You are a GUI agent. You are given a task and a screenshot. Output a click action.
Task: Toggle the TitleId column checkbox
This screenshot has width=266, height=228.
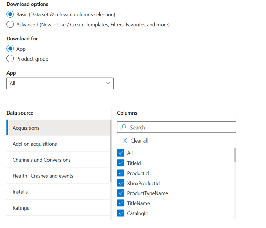(121, 163)
